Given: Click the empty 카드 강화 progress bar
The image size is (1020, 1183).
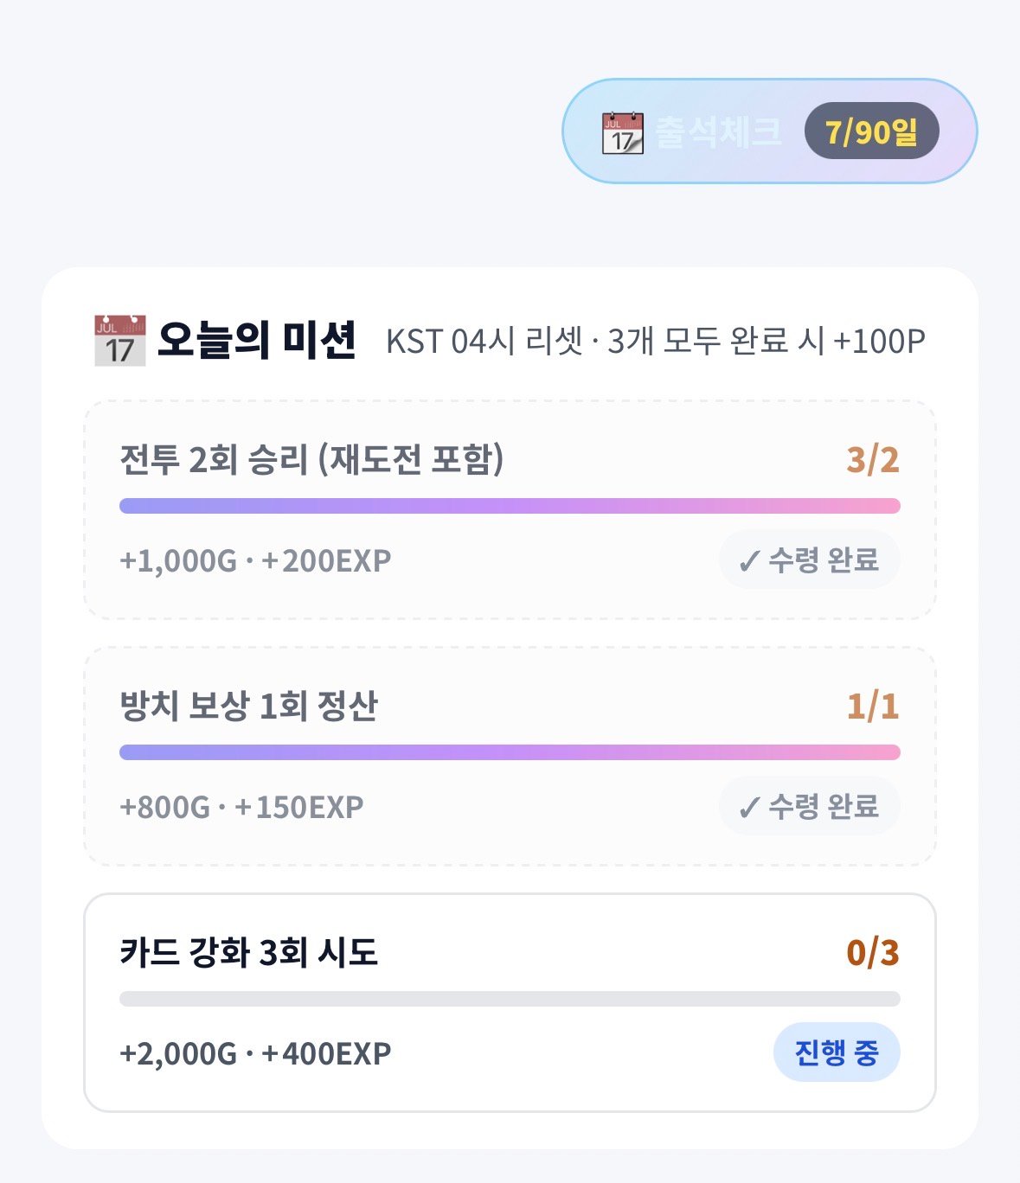Looking at the screenshot, I should tap(510, 999).
